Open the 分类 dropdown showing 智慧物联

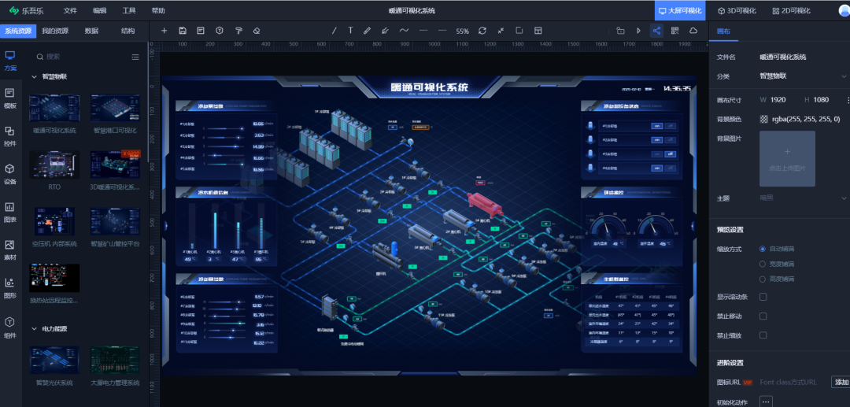[x=802, y=76]
